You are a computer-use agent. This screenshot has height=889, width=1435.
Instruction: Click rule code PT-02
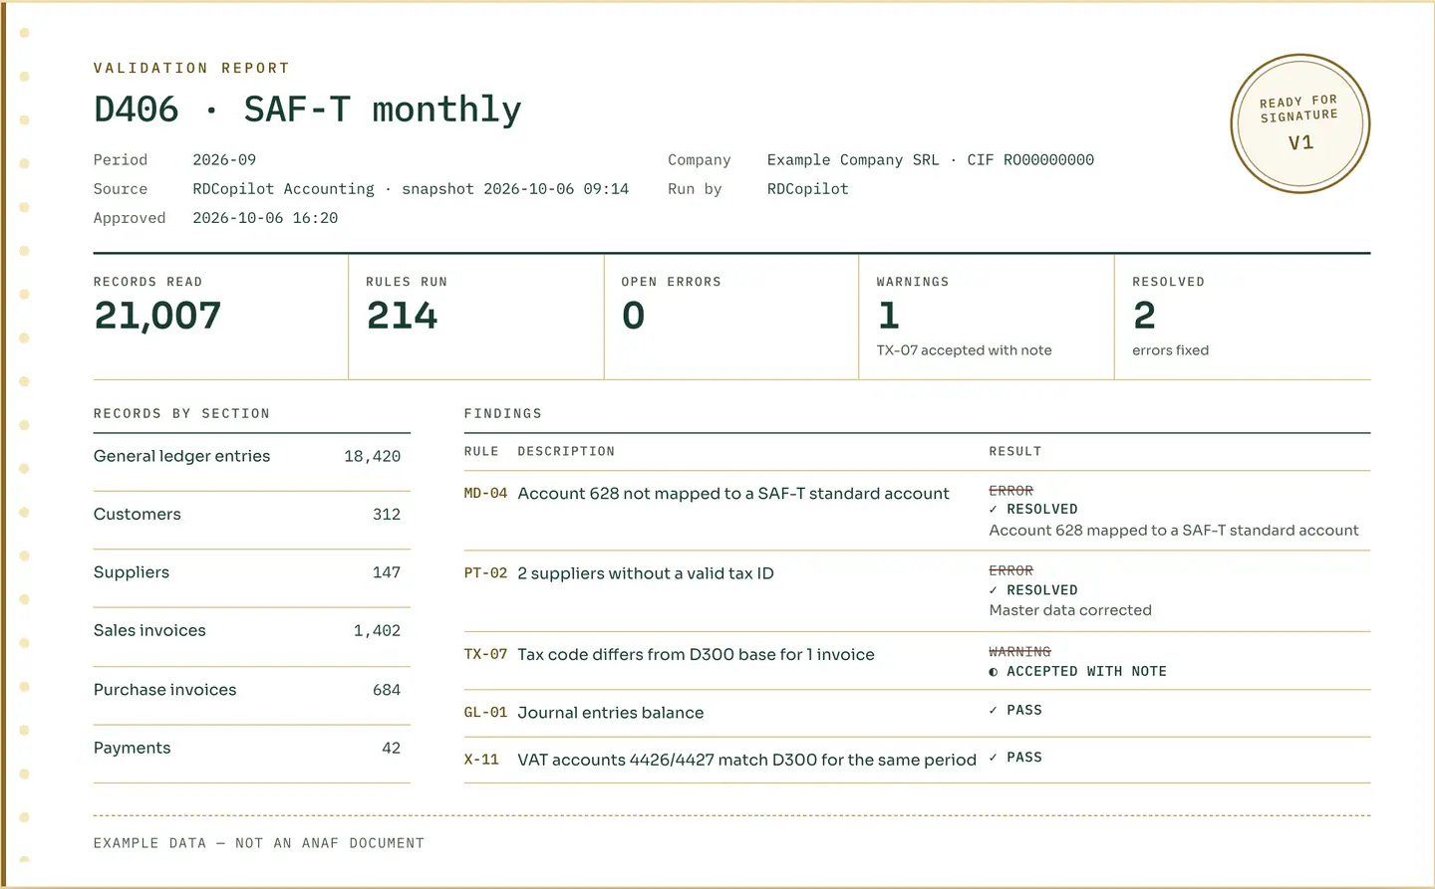[485, 573]
